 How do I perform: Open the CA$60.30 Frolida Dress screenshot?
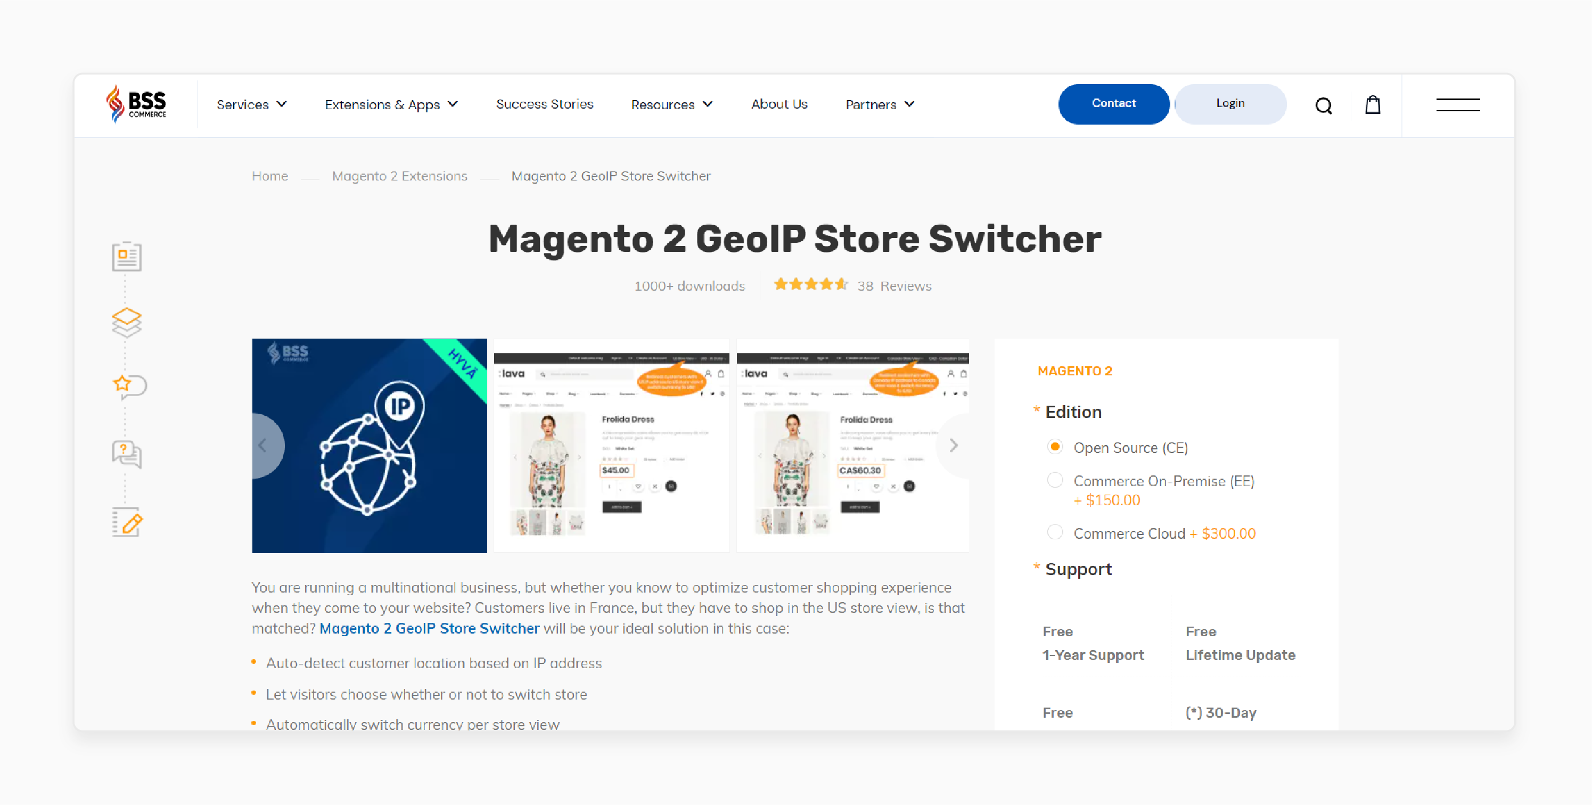[853, 446]
